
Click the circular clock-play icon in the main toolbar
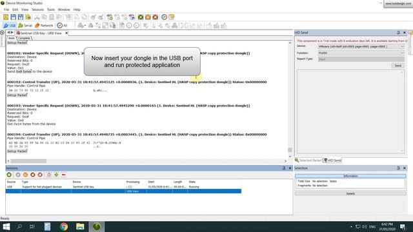coord(164,17)
